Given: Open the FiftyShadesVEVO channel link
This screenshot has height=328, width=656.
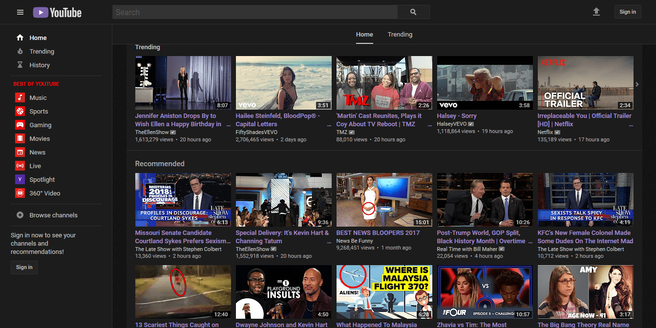Looking at the screenshot, I should [256, 132].
